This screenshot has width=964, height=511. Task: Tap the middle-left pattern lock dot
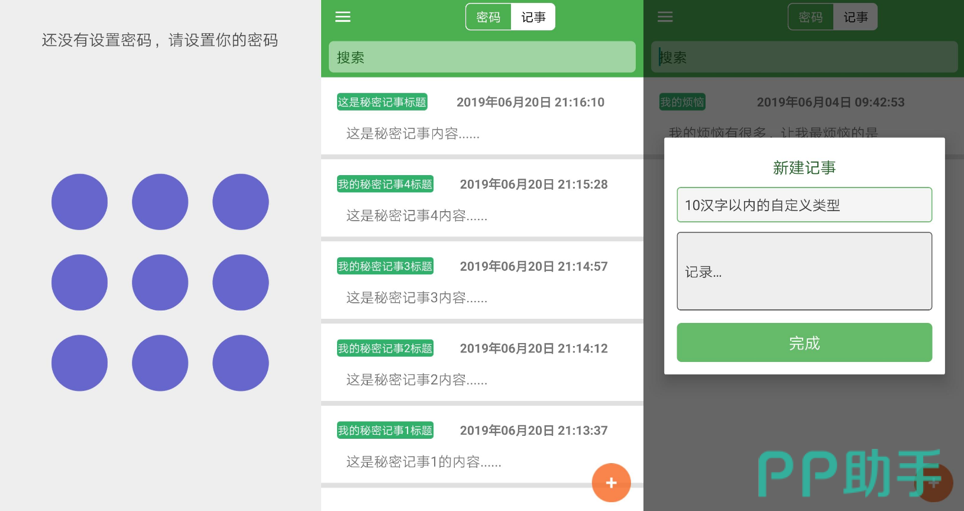click(x=79, y=282)
